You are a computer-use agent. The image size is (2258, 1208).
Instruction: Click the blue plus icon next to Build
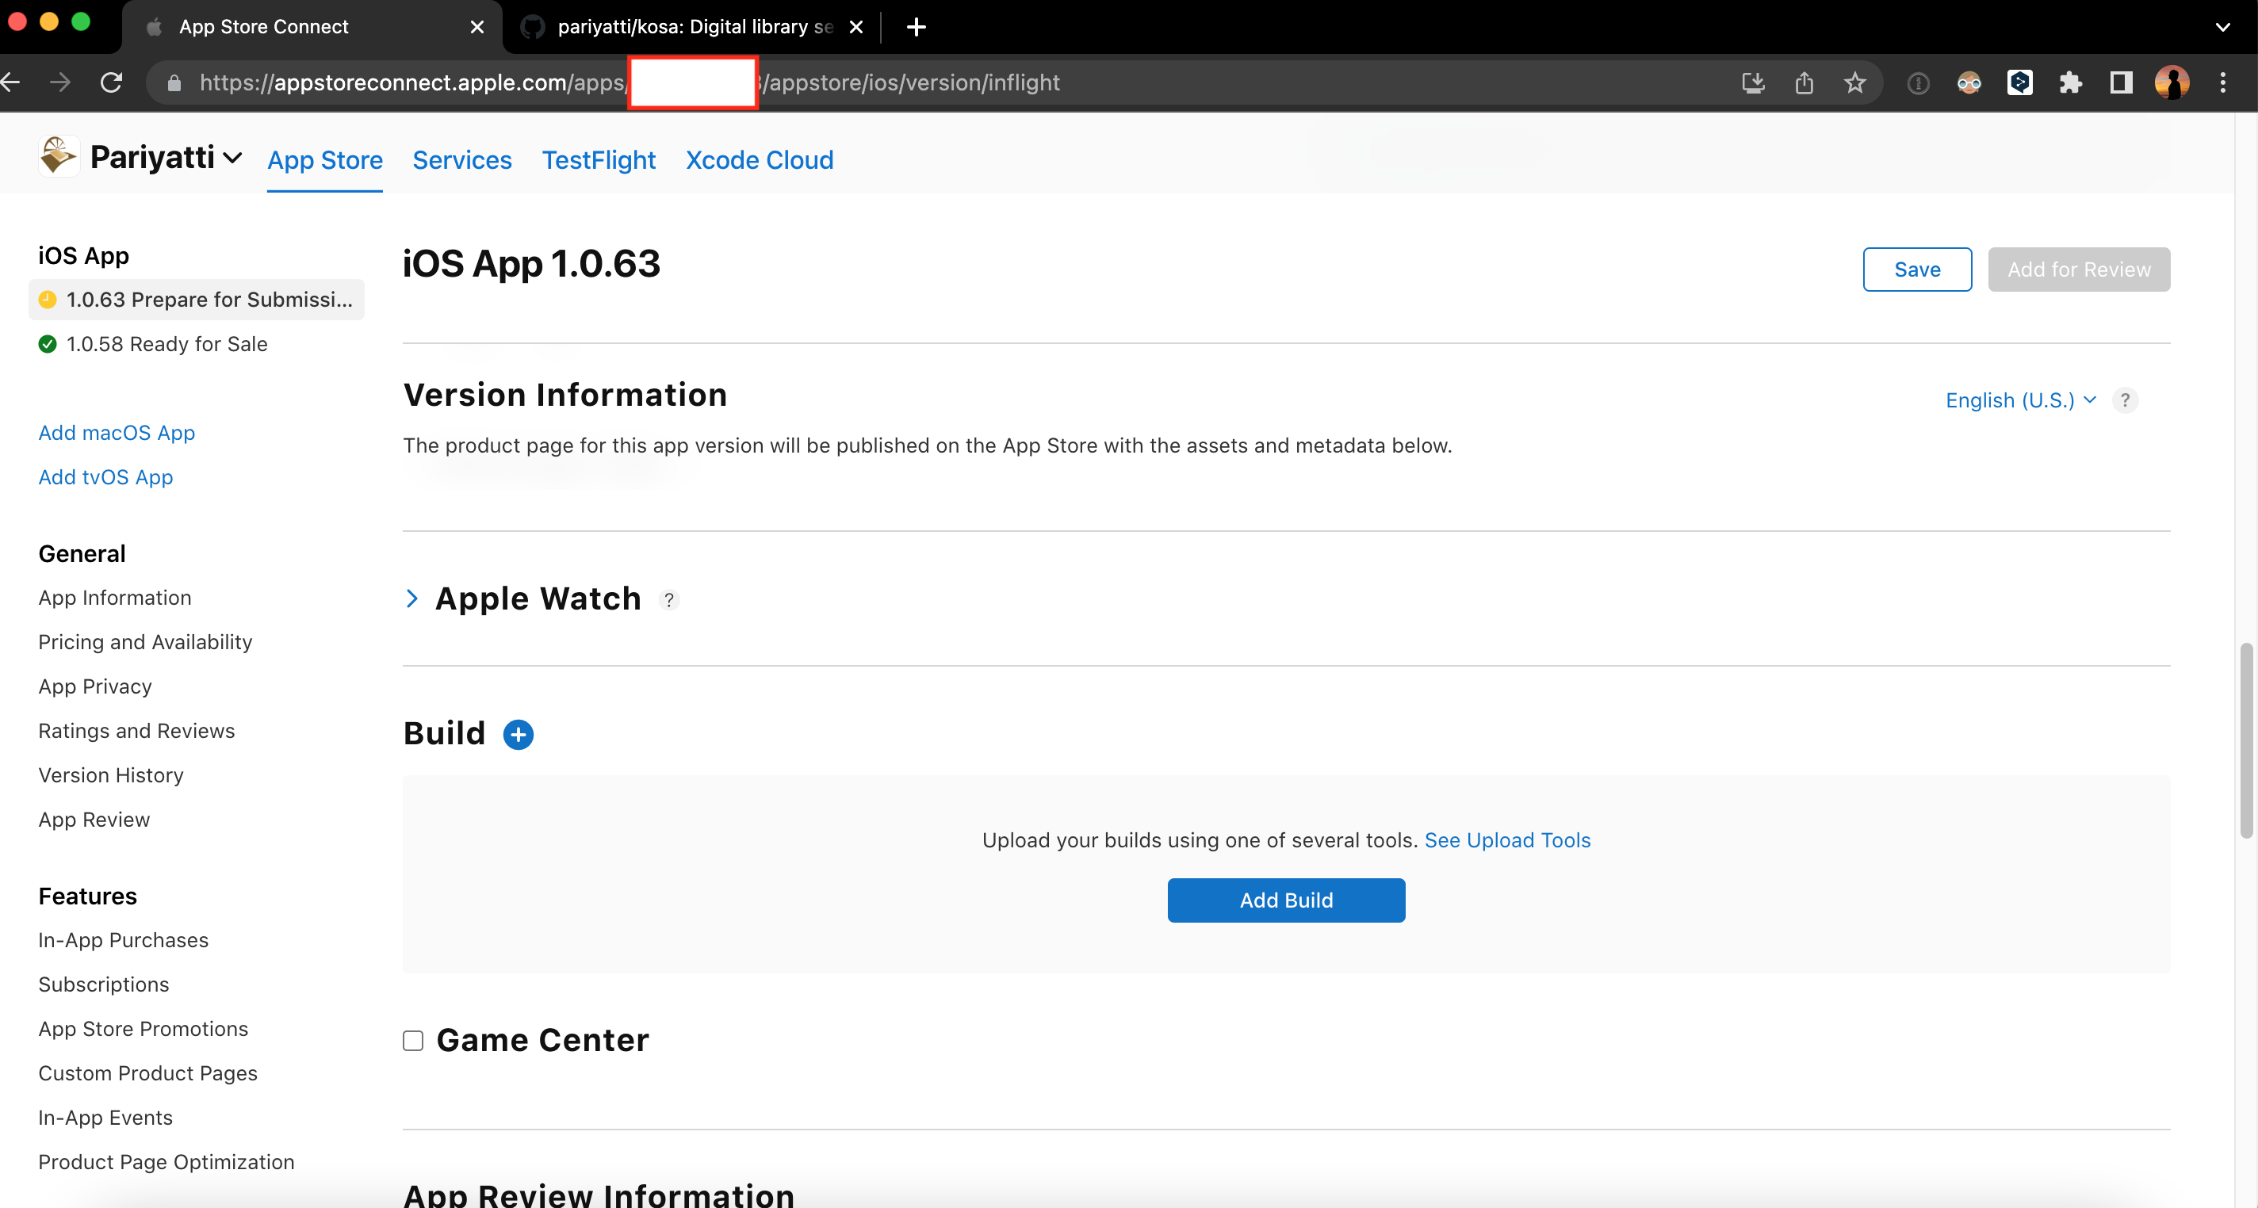pyautogui.click(x=518, y=735)
